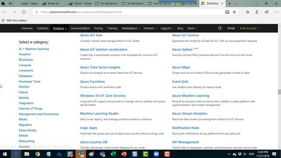Viewport: 281px width, 158px height.
Task: Expand the Partners dropdown menu
Action: pos(150,28)
